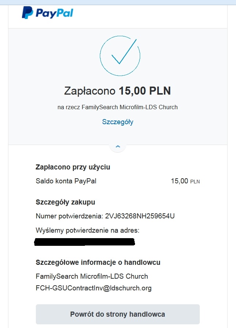Collapse details using the small chevron arrow
Screen dimensions: 236x328
pyautogui.click(x=117, y=146)
